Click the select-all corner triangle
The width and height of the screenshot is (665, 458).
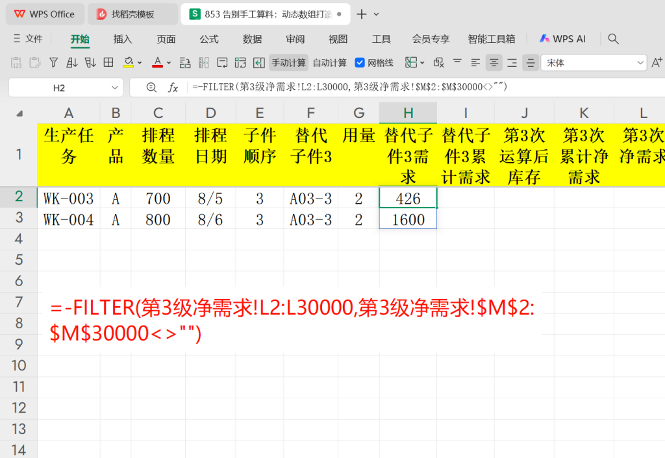[x=19, y=113]
